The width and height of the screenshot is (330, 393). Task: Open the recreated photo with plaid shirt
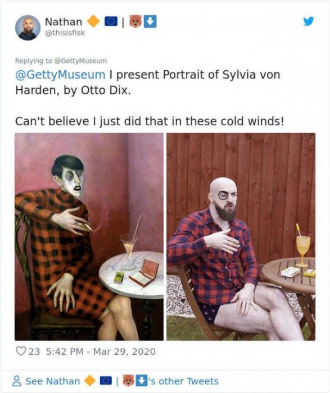[241, 236]
